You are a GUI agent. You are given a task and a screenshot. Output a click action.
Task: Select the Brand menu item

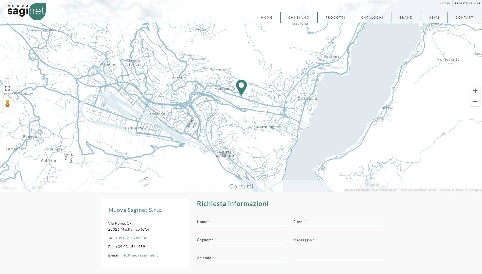(406, 18)
